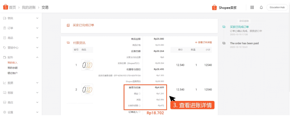Image resolution: width=290 pixels, height=120 pixels.
Task: Click 运费总额 value -Rp30.264
Action: pyautogui.click(x=158, y=51)
